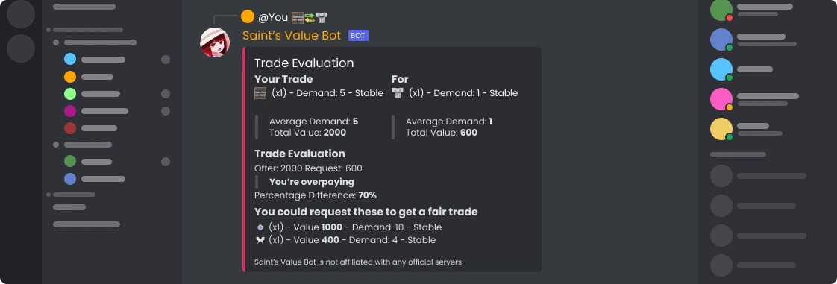Click the purple orb item valued 1000

[x=260, y=227]
